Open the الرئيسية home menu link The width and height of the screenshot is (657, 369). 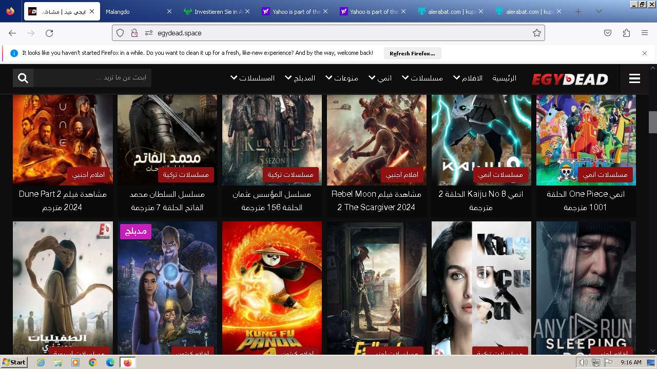[505, 78]
